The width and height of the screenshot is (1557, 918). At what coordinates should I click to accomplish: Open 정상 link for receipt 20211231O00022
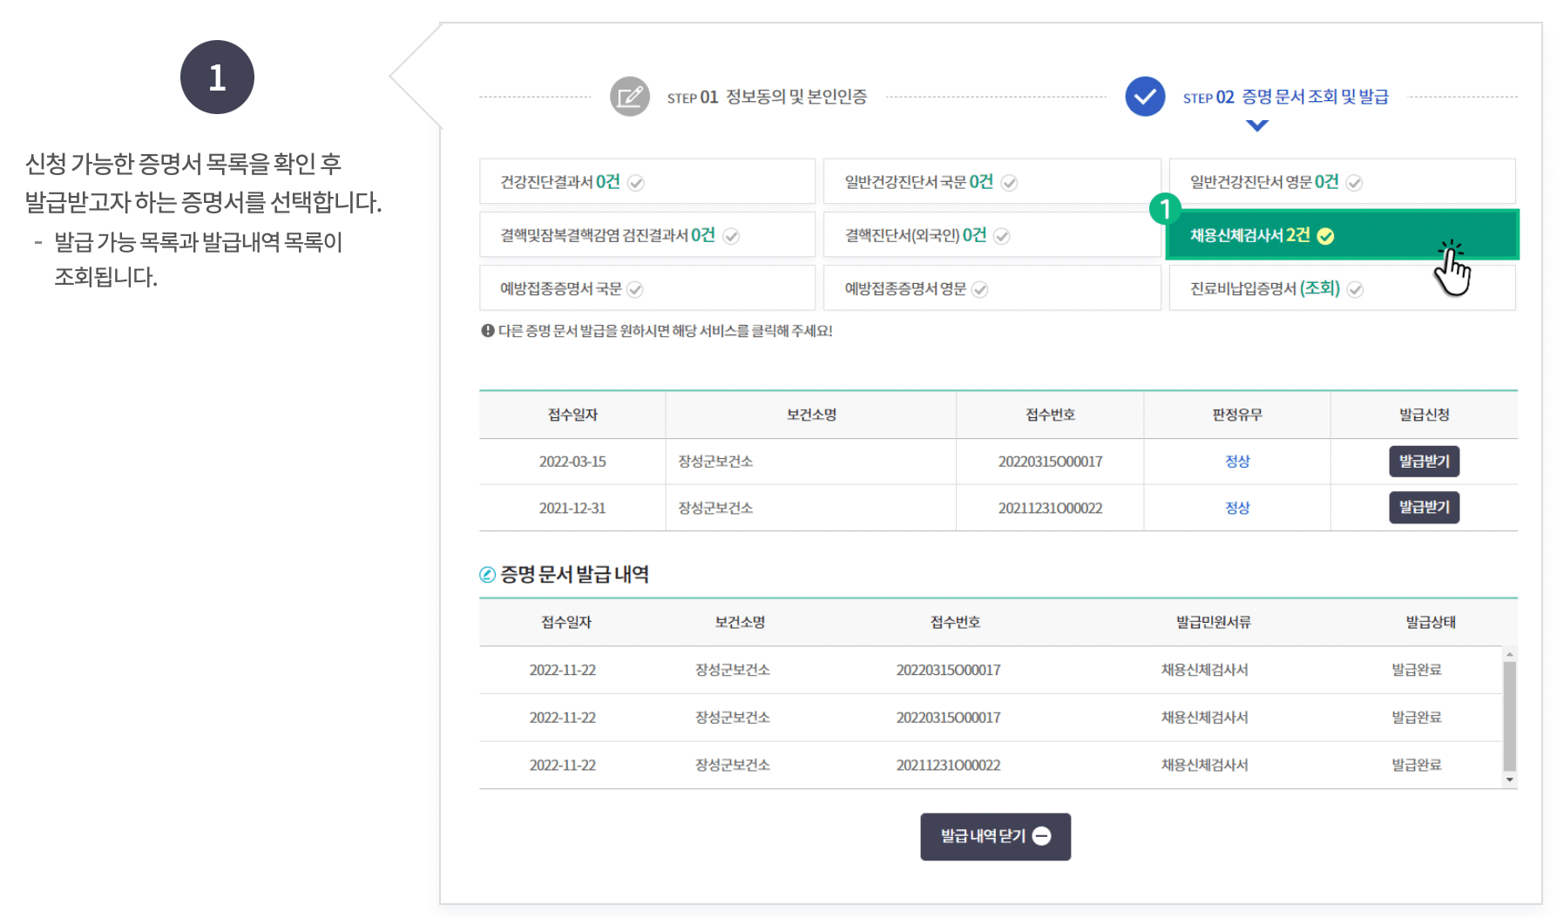(x=1236, y=508)
